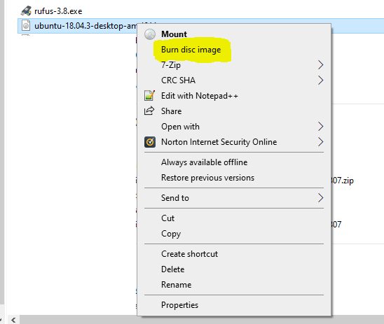This screenshot has height=324, width=384.
Task: Click the horizontal scrollbar left arrow
Action: (x=13, y=320)
